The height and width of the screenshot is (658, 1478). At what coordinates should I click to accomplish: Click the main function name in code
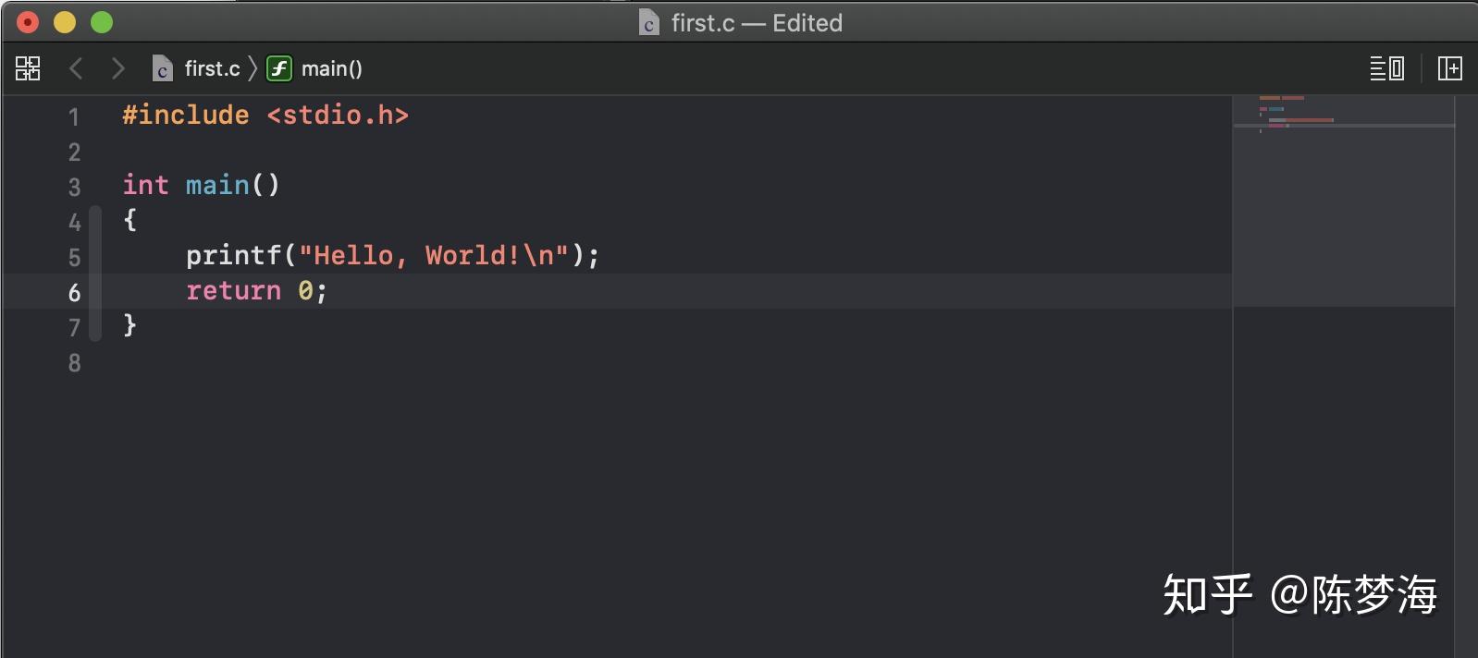(217, 185)
